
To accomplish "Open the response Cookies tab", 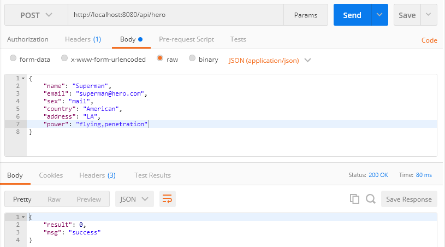I will pyautogui.click(x=51, y=175).
